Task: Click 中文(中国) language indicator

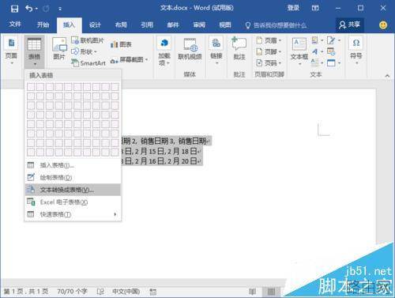Action: click(x=126, y=292)
